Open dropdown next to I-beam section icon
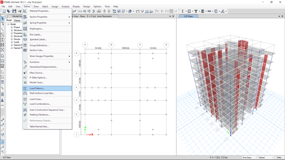Image resolution: width=285 pixels, height=160 pixels. [186, 11]
